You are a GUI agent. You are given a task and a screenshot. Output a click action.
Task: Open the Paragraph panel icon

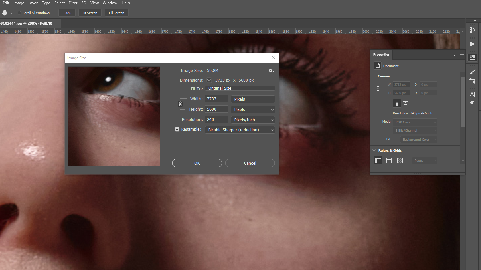(x=472, y=104)
